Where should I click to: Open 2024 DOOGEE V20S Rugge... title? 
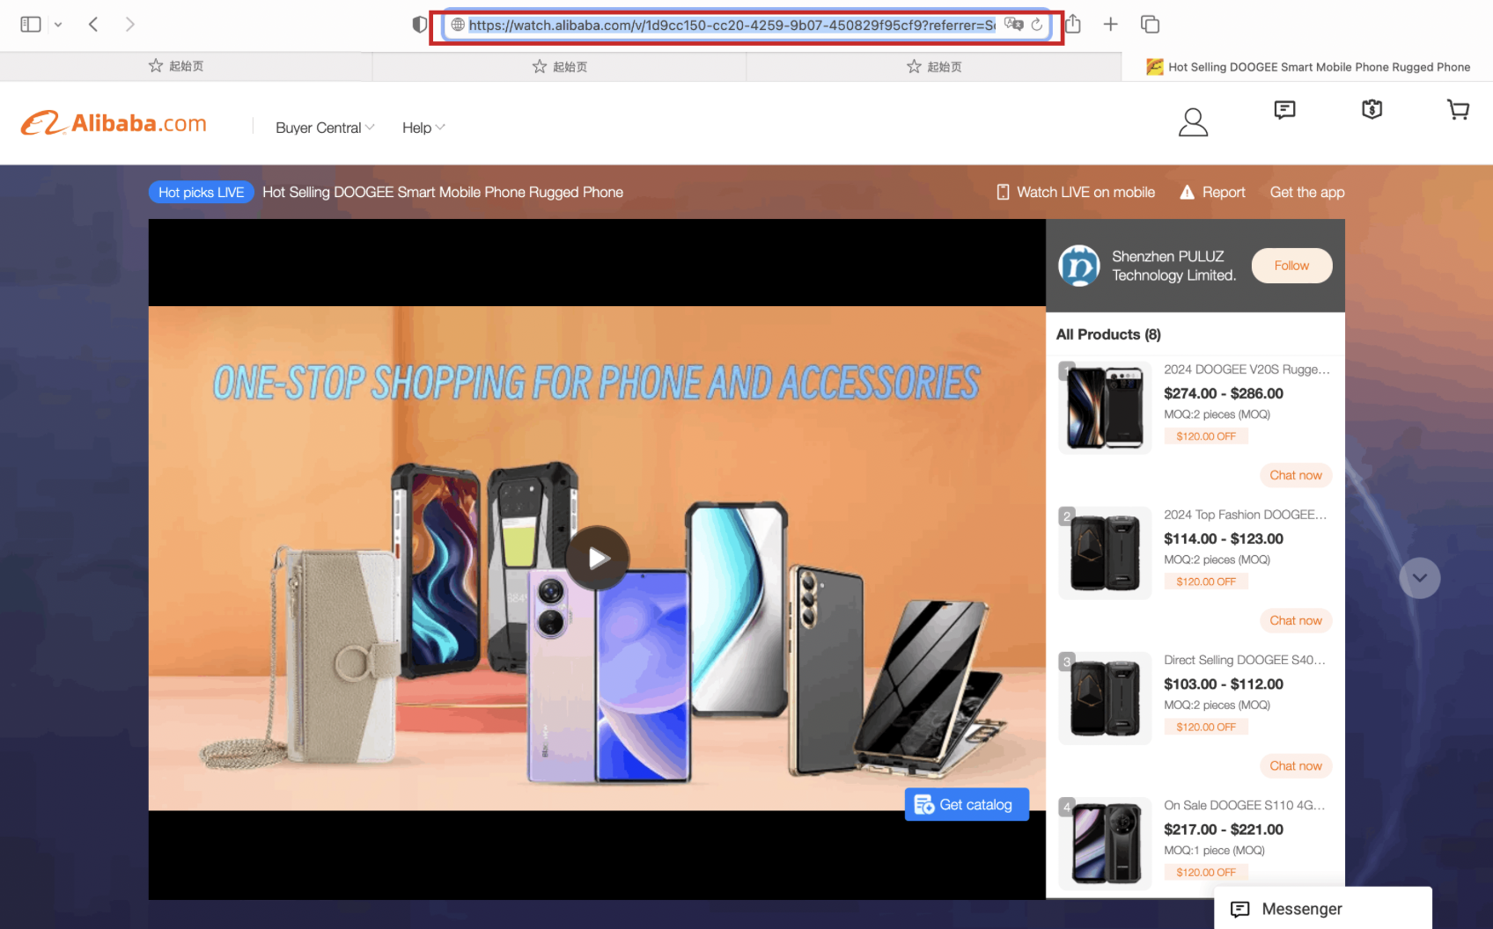click(x=1247, y=369)
